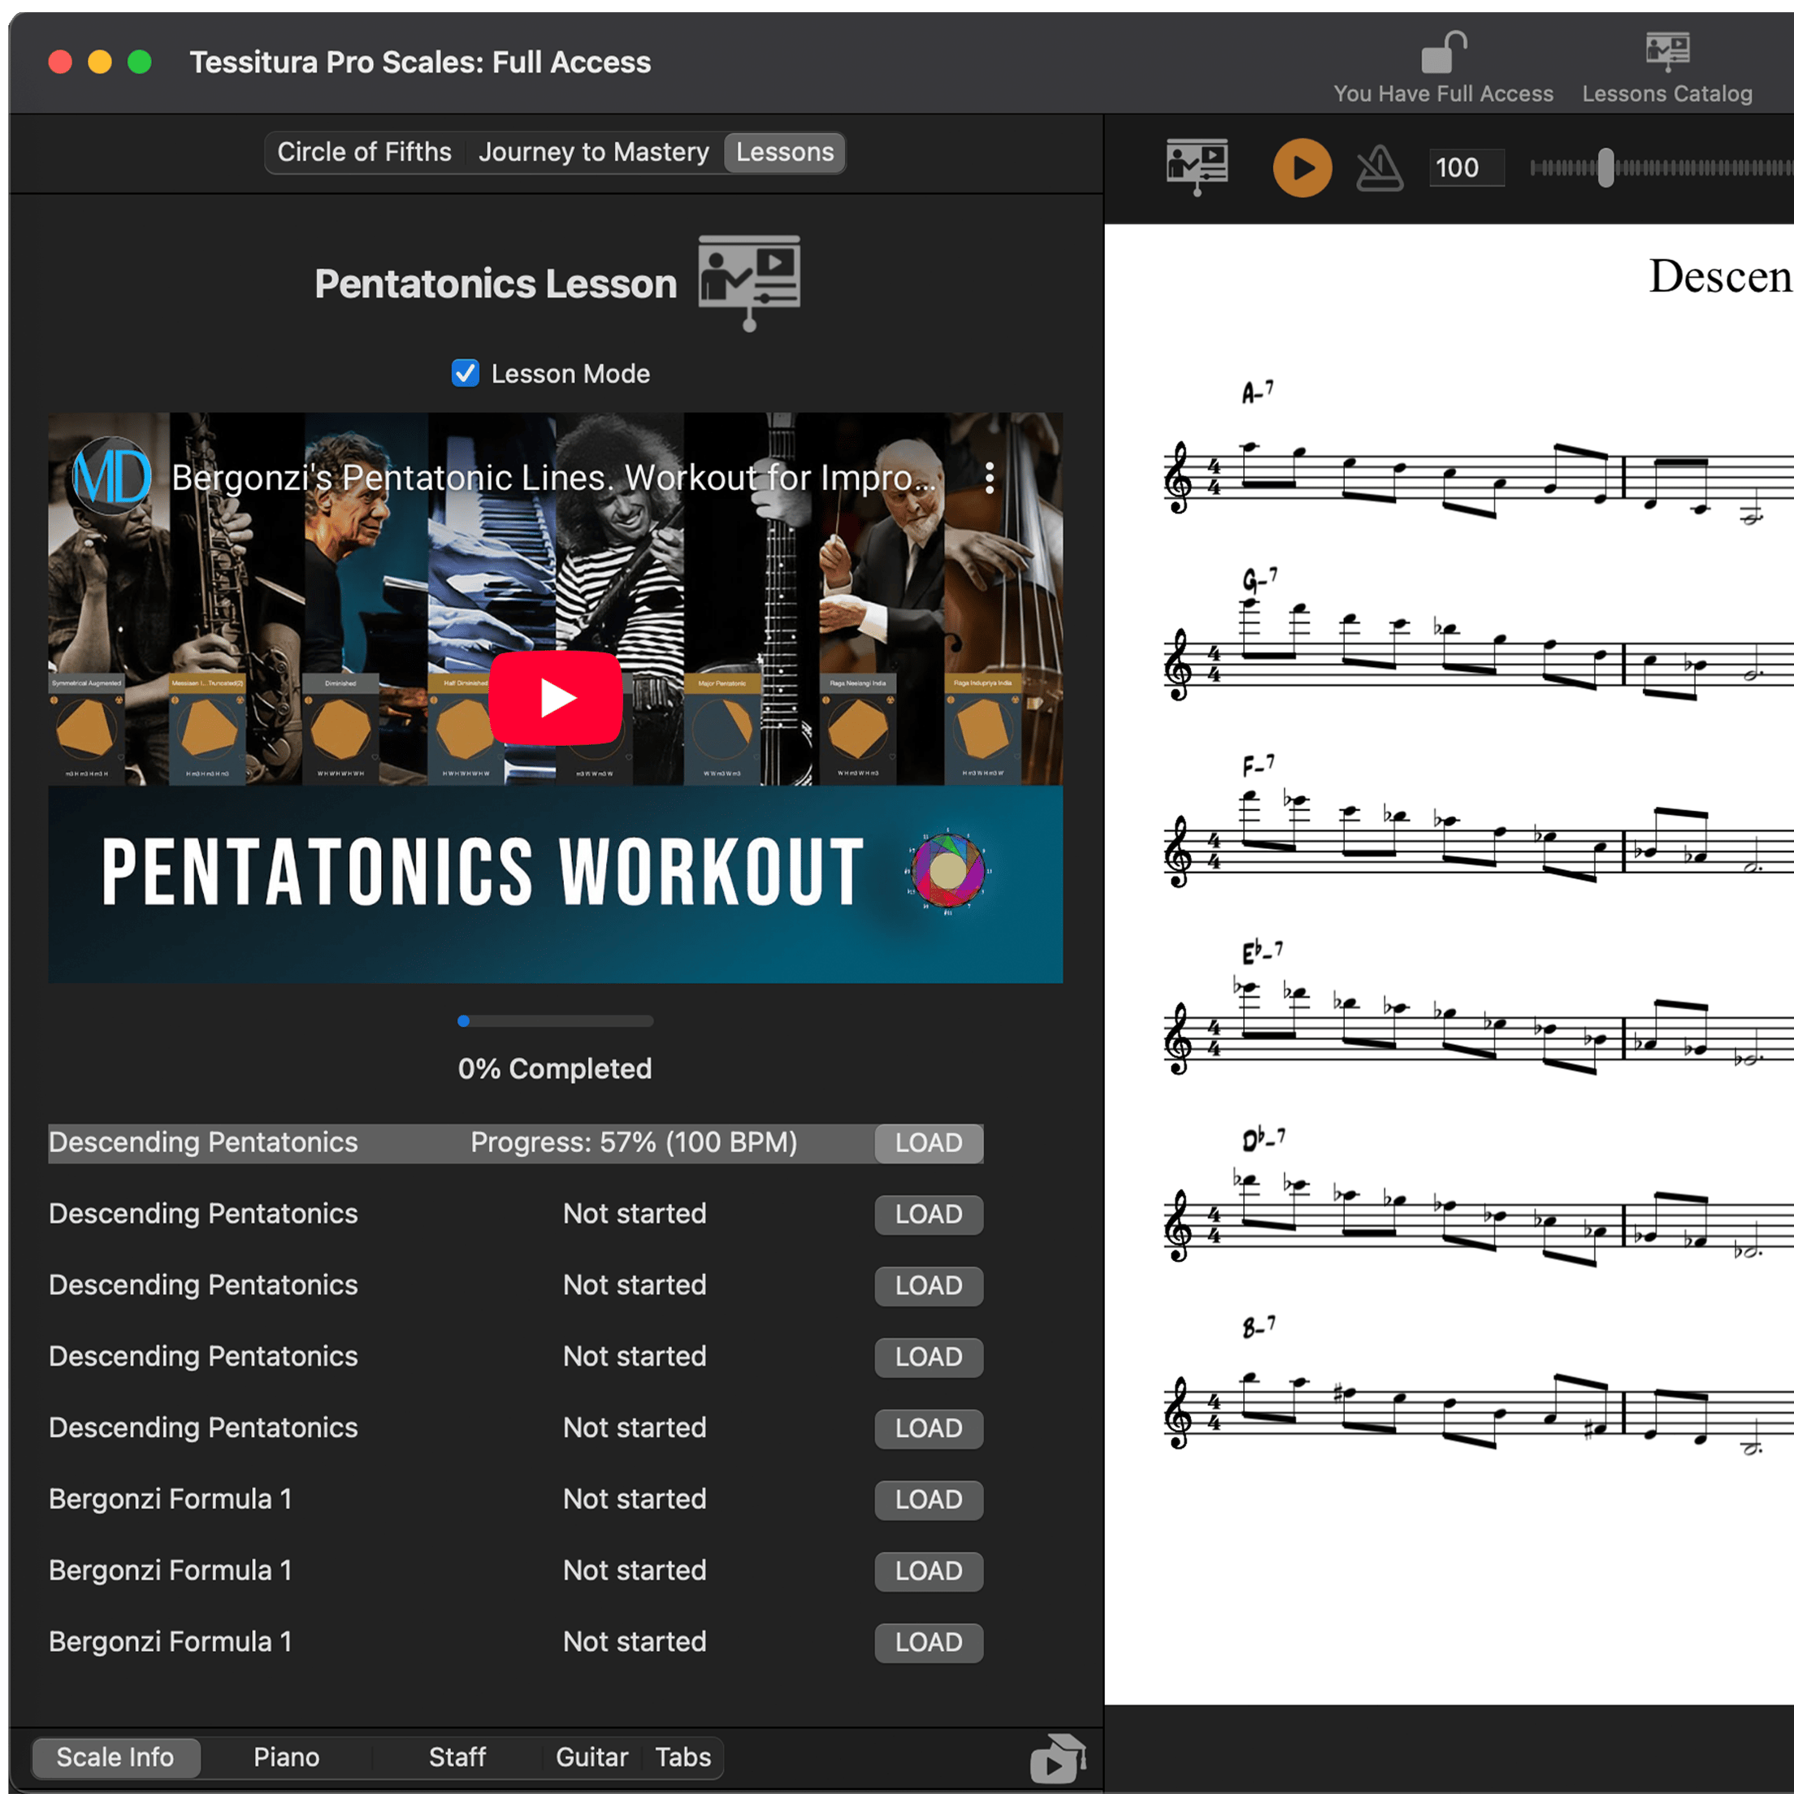Click the '0% Completed' label
1794x1794 pixels.
tap(555, 1068)
